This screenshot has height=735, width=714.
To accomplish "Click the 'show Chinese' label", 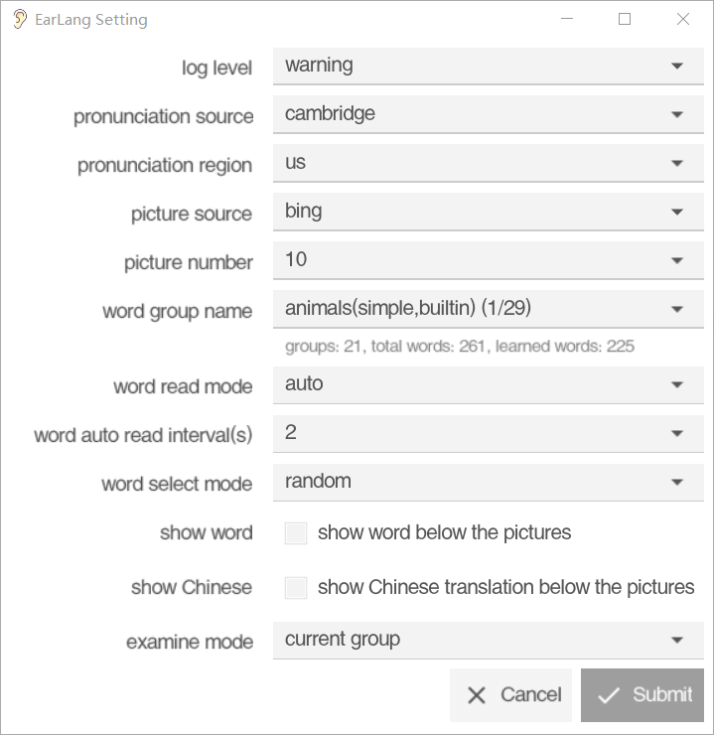I will click(x=192, y=587).
